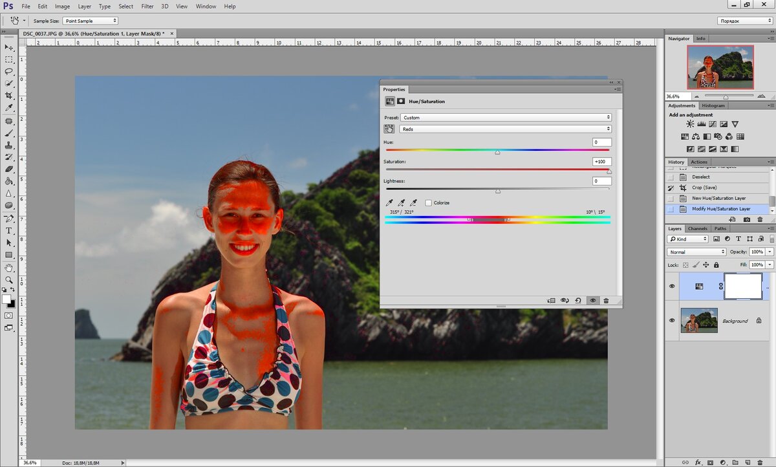Open the Reds color range dropdown
This screenshot has width=776, height=467.
506,129
